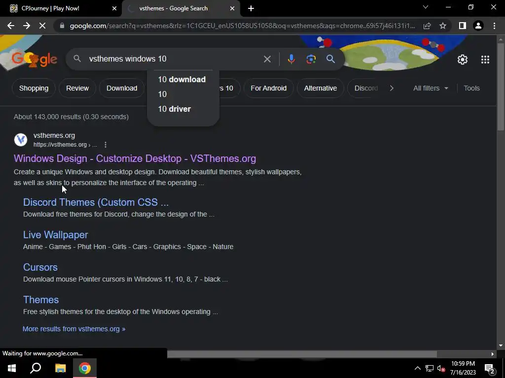The height and width of the screenshot is (378, 505).
Task: Click the vertical page scrollbar thumb
Action: (501, 87)
